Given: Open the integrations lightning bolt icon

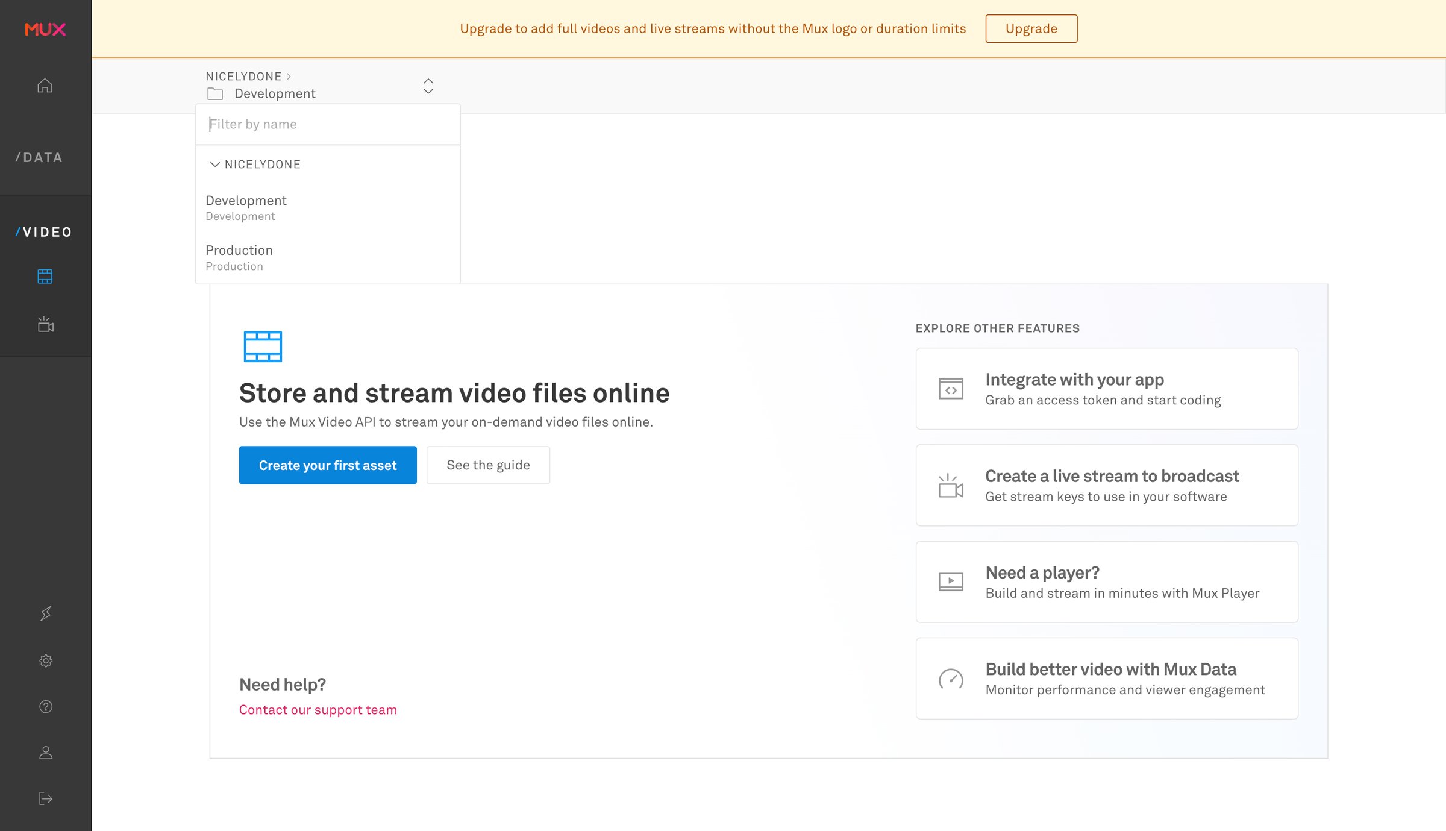Looking at the screenshot, I should [45, 613].
